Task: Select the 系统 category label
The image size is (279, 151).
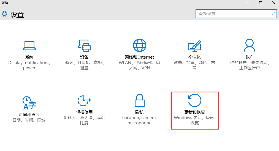Action: click(x=29, y=57)
